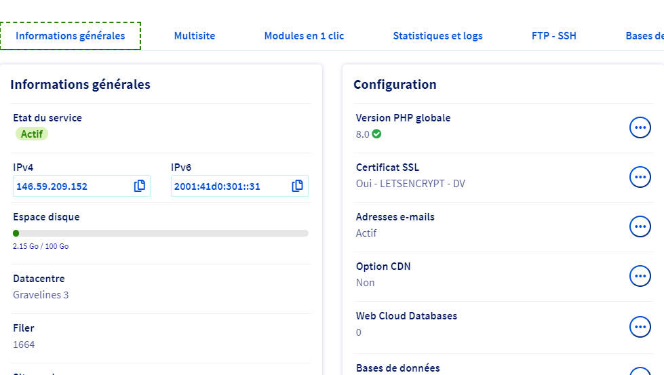The height and width of the screenshot is (375, 664).
Task: Expand the Option CDN ellipsis menu
Action: tap(640, 276)
